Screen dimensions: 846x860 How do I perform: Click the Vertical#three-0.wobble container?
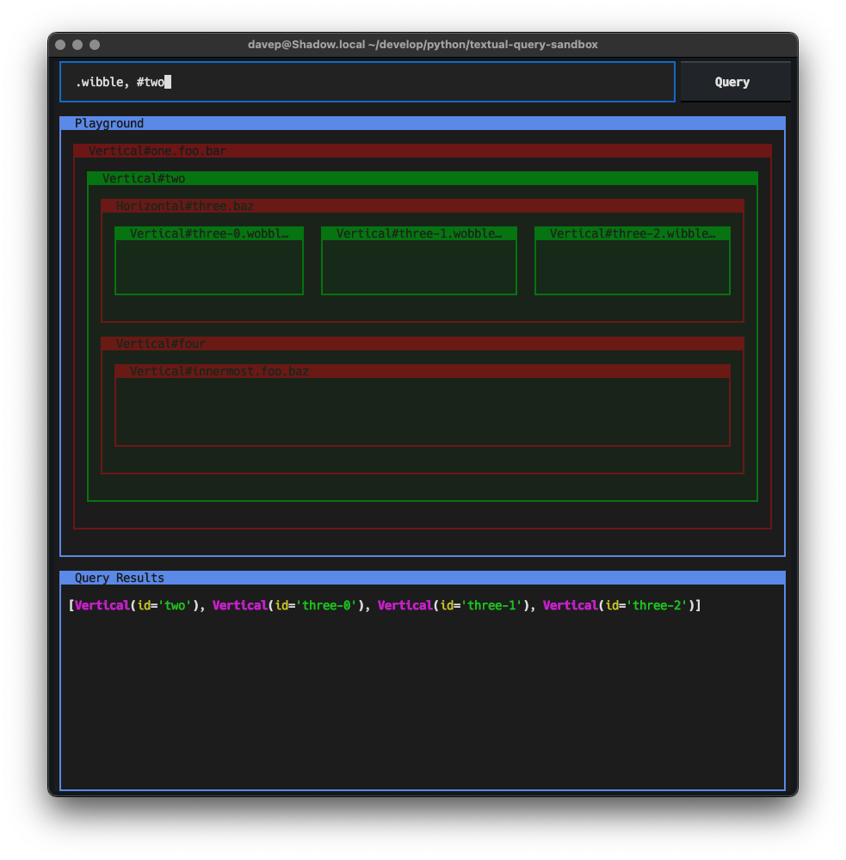tap(208, 233)
